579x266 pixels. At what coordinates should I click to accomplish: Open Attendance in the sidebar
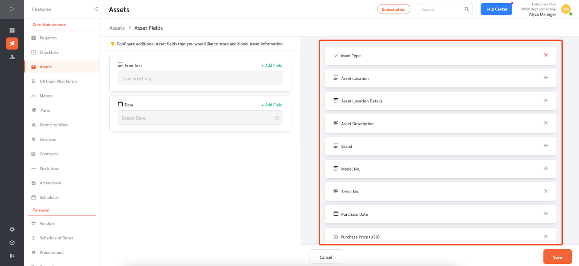click(50, 183)
